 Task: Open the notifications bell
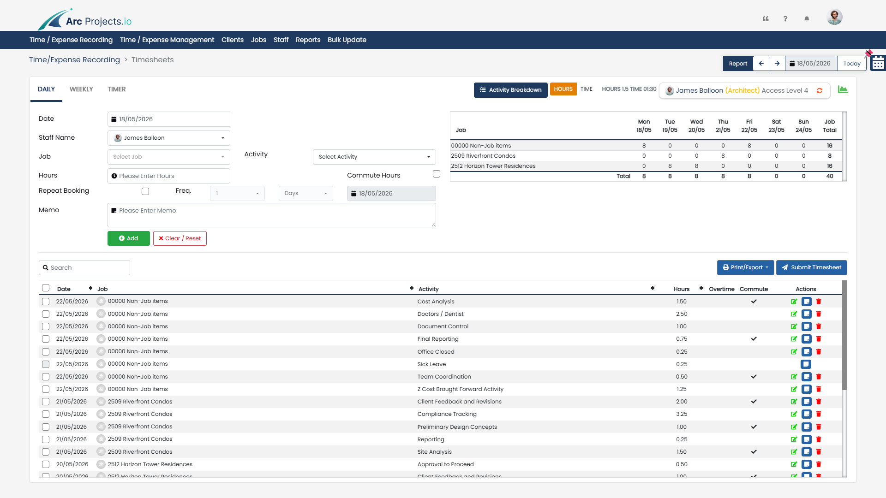[x=807, y=19]
